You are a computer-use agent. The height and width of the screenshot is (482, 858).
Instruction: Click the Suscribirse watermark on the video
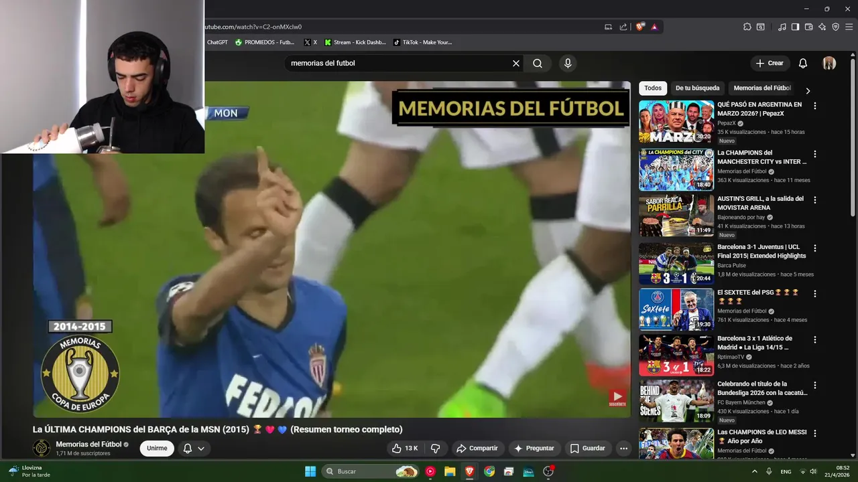coord(617,398)
